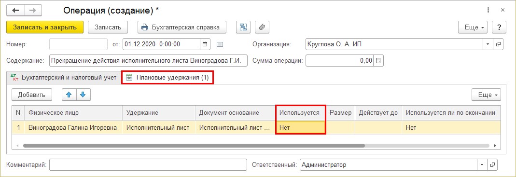516x177 pixels.
Task: Open the Организация record link icon
Action: tap(498, 44)
